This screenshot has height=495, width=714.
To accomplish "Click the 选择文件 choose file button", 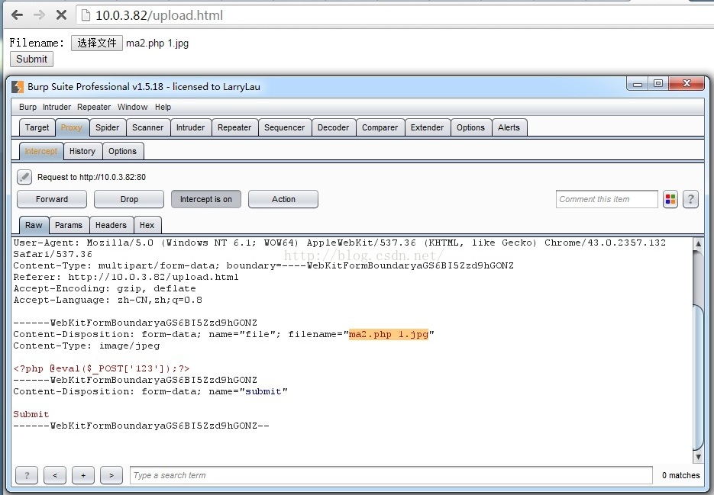I will [97, 43].
